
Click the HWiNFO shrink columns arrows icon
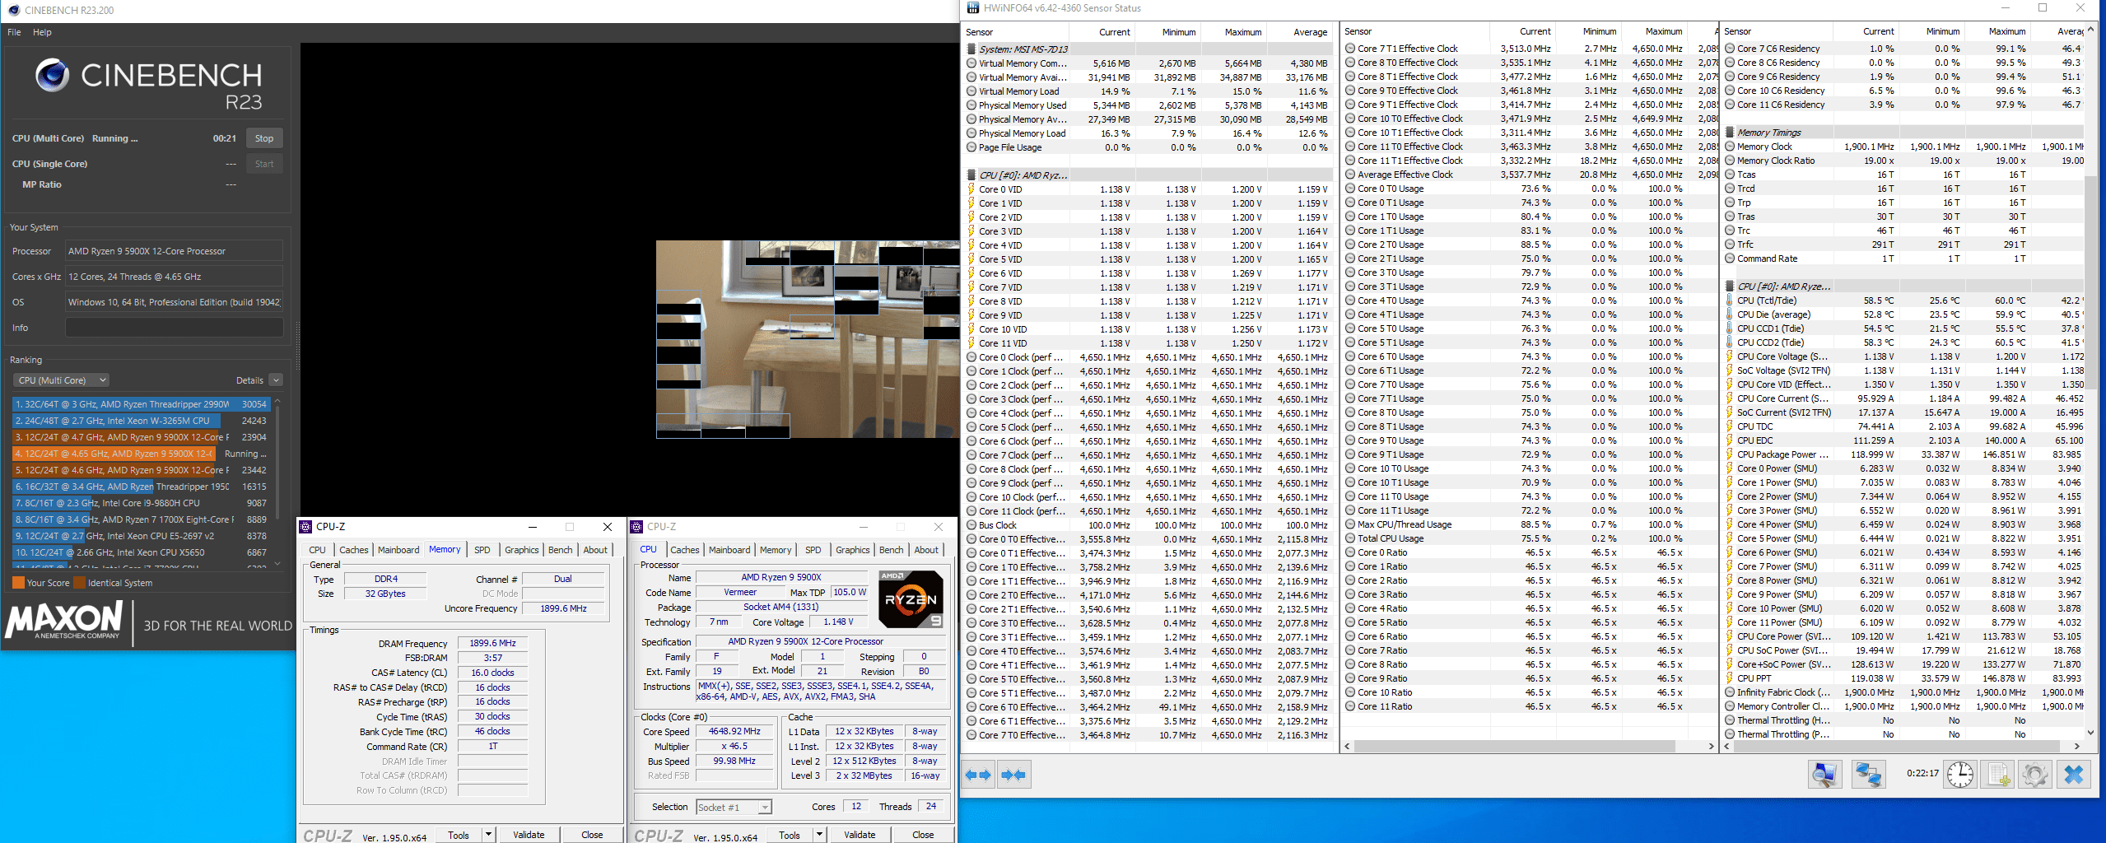coord(1014,775)
